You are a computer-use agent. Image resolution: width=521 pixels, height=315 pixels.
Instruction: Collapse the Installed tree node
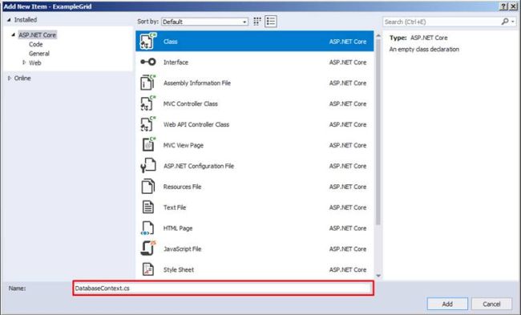click(9, 20)
